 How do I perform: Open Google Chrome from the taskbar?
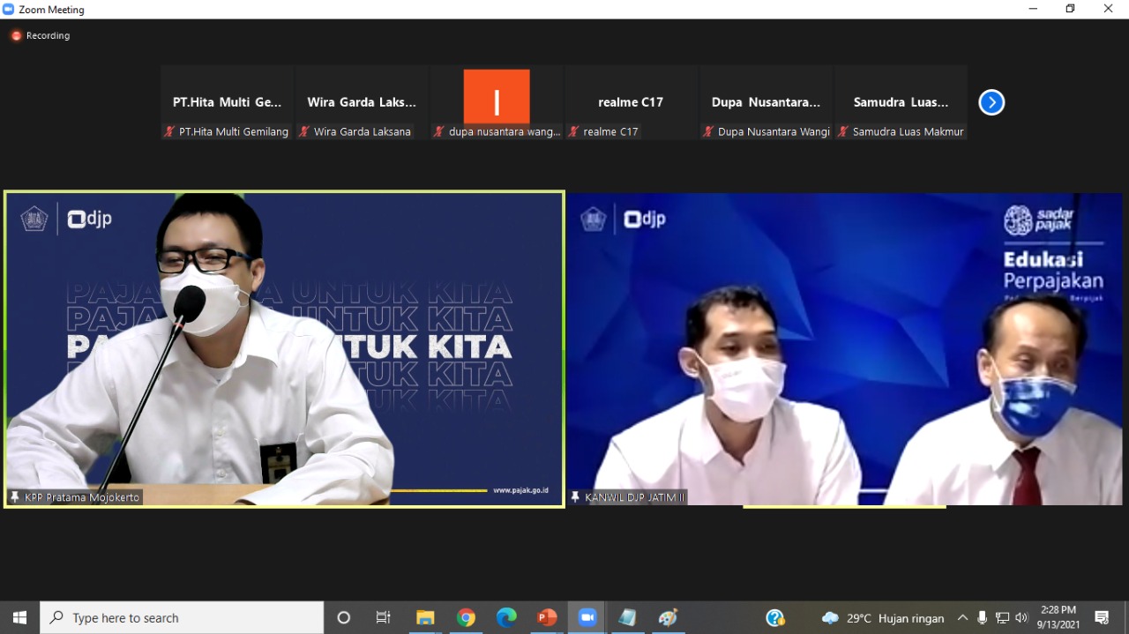pos(466,617)
